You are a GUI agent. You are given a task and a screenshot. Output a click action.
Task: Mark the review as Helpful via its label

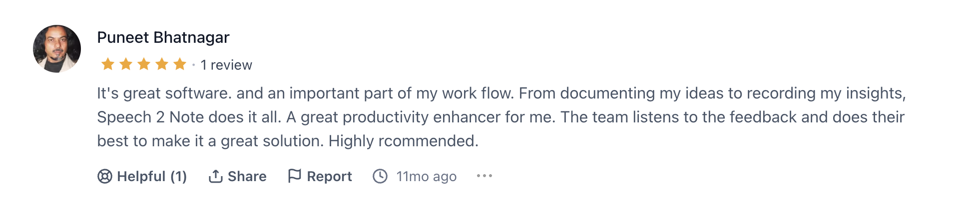(x=141, y=176)
